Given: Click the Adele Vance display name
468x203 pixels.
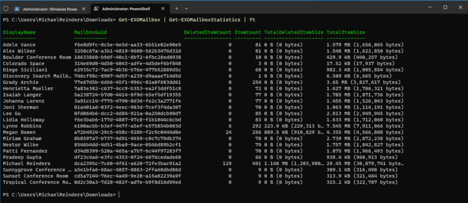Looking at the screenshot, I should click(19, 45).
